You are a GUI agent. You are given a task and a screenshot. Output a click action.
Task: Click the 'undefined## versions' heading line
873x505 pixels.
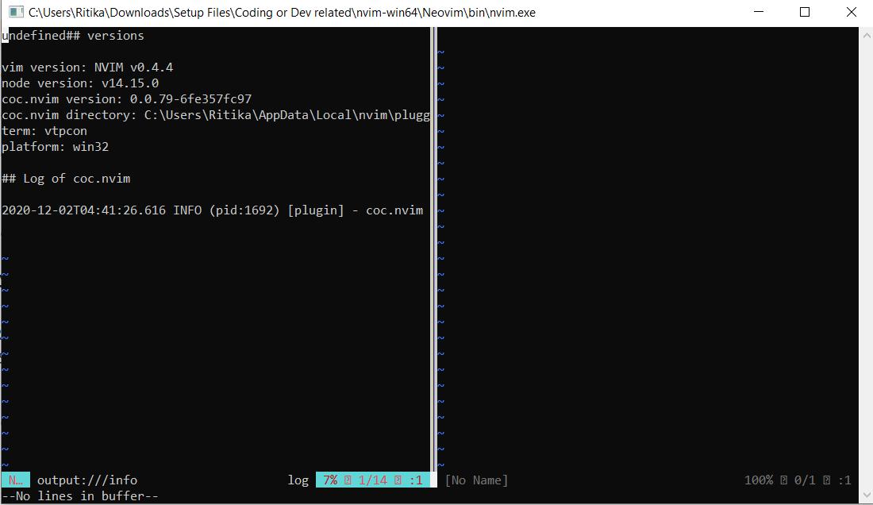[73, 36]
